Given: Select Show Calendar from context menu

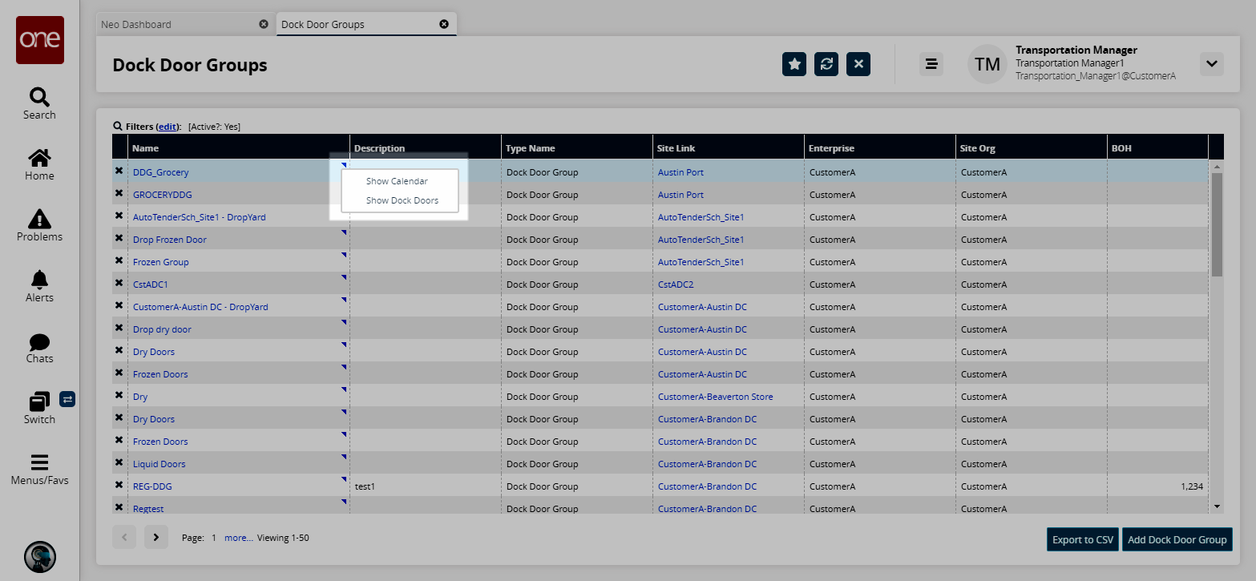Looking at the screenshot, I should point(397,181).
